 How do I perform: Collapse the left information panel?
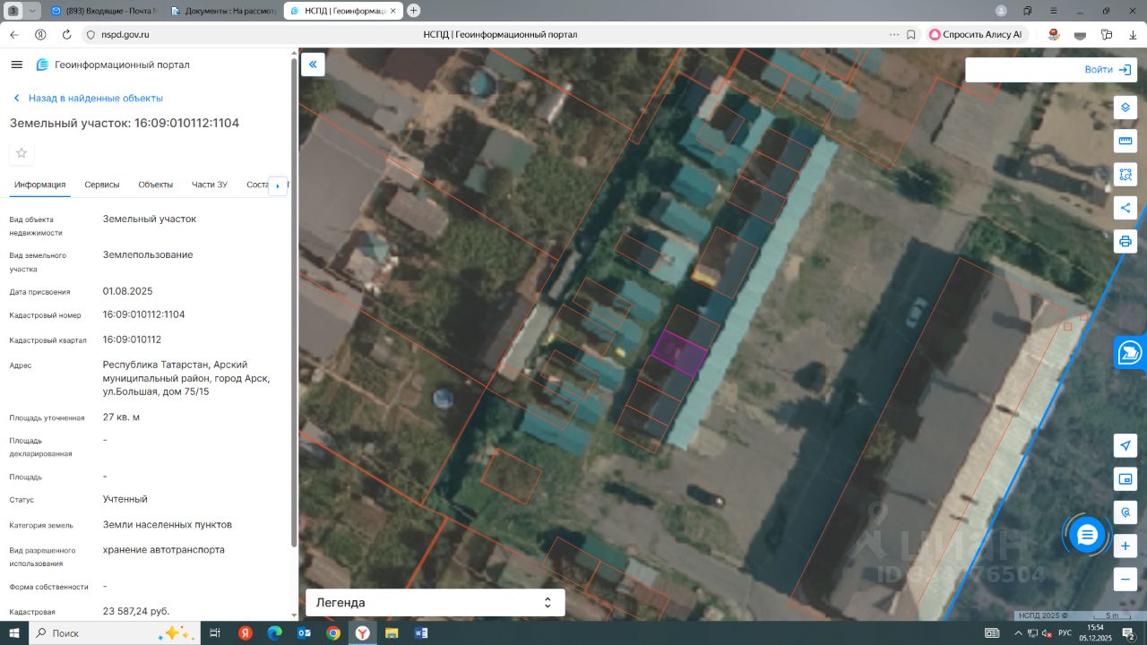coord(313,64)
